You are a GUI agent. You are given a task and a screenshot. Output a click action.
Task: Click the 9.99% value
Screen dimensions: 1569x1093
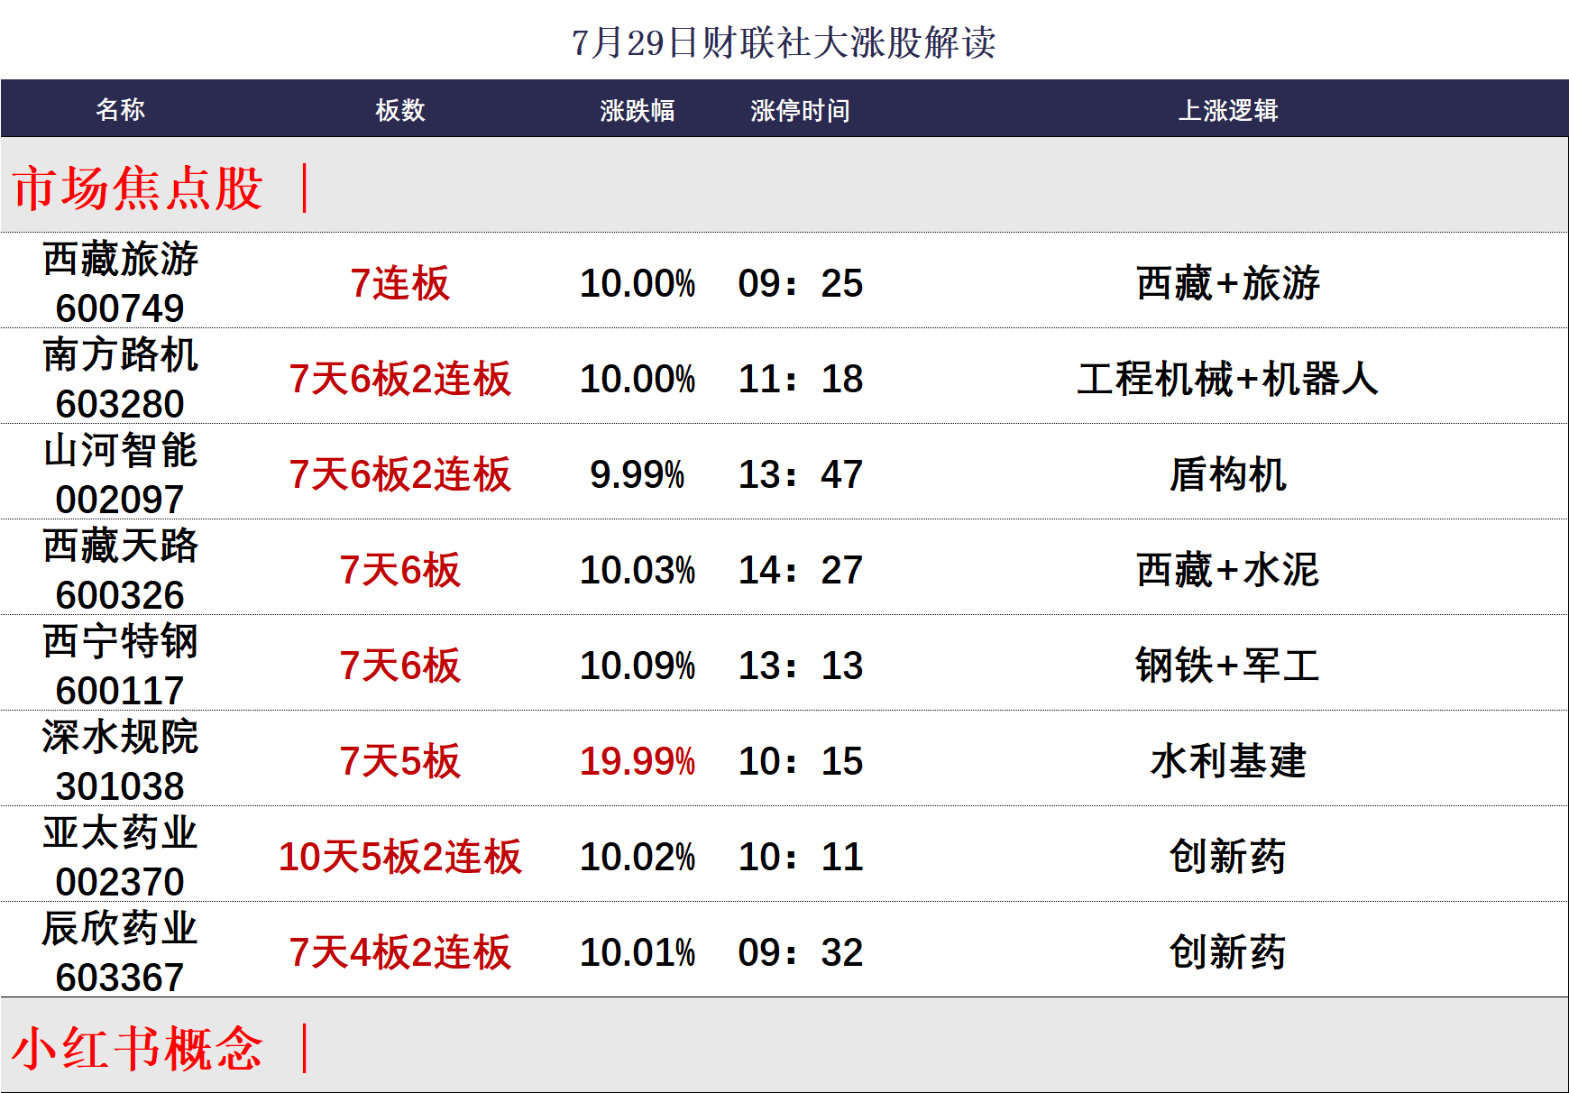pos(638,474)
